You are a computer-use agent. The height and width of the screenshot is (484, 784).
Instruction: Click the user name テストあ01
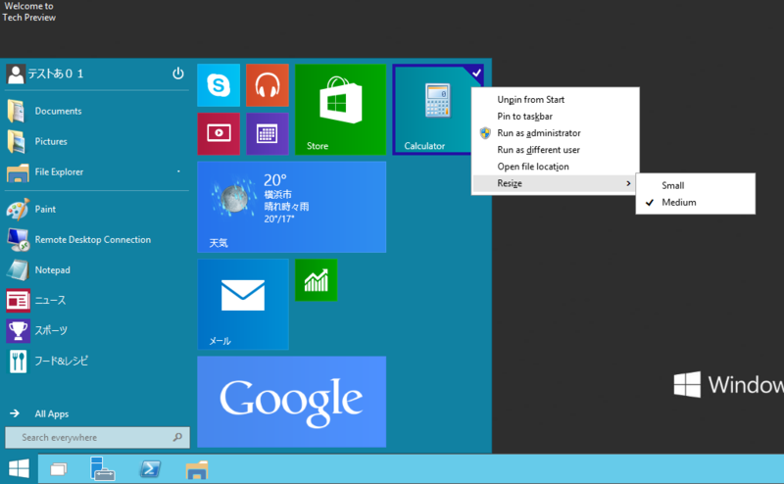(x=56, y=74)
